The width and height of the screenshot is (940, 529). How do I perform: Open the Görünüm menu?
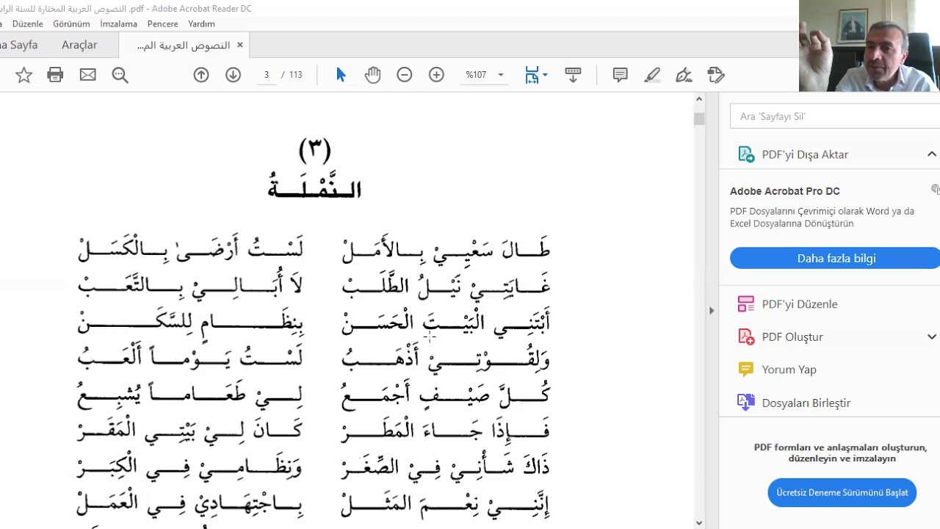click(71, 24)
